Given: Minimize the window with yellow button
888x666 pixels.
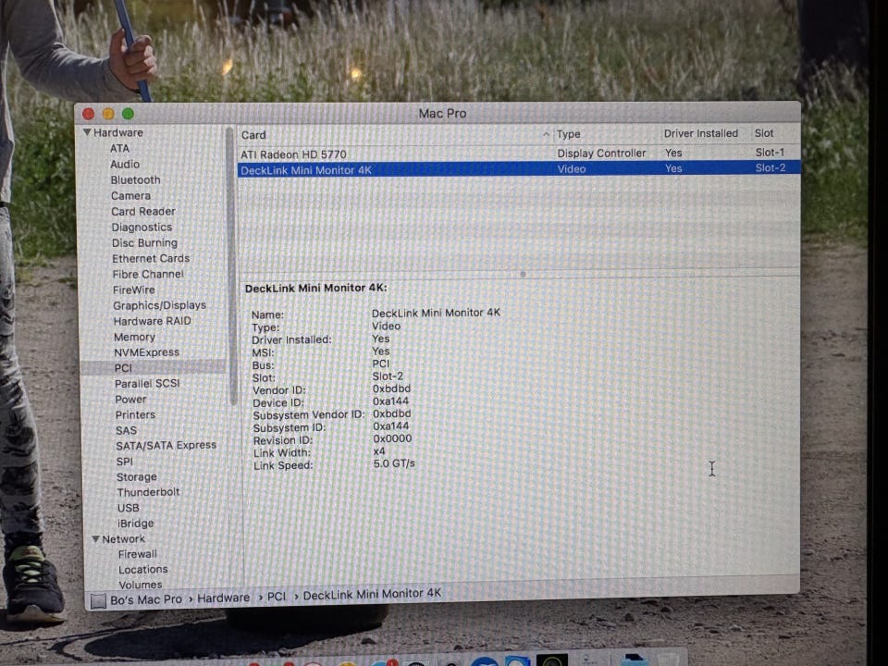Looking at the screenshot, I should pyautogui.click(x=108, y=114).
